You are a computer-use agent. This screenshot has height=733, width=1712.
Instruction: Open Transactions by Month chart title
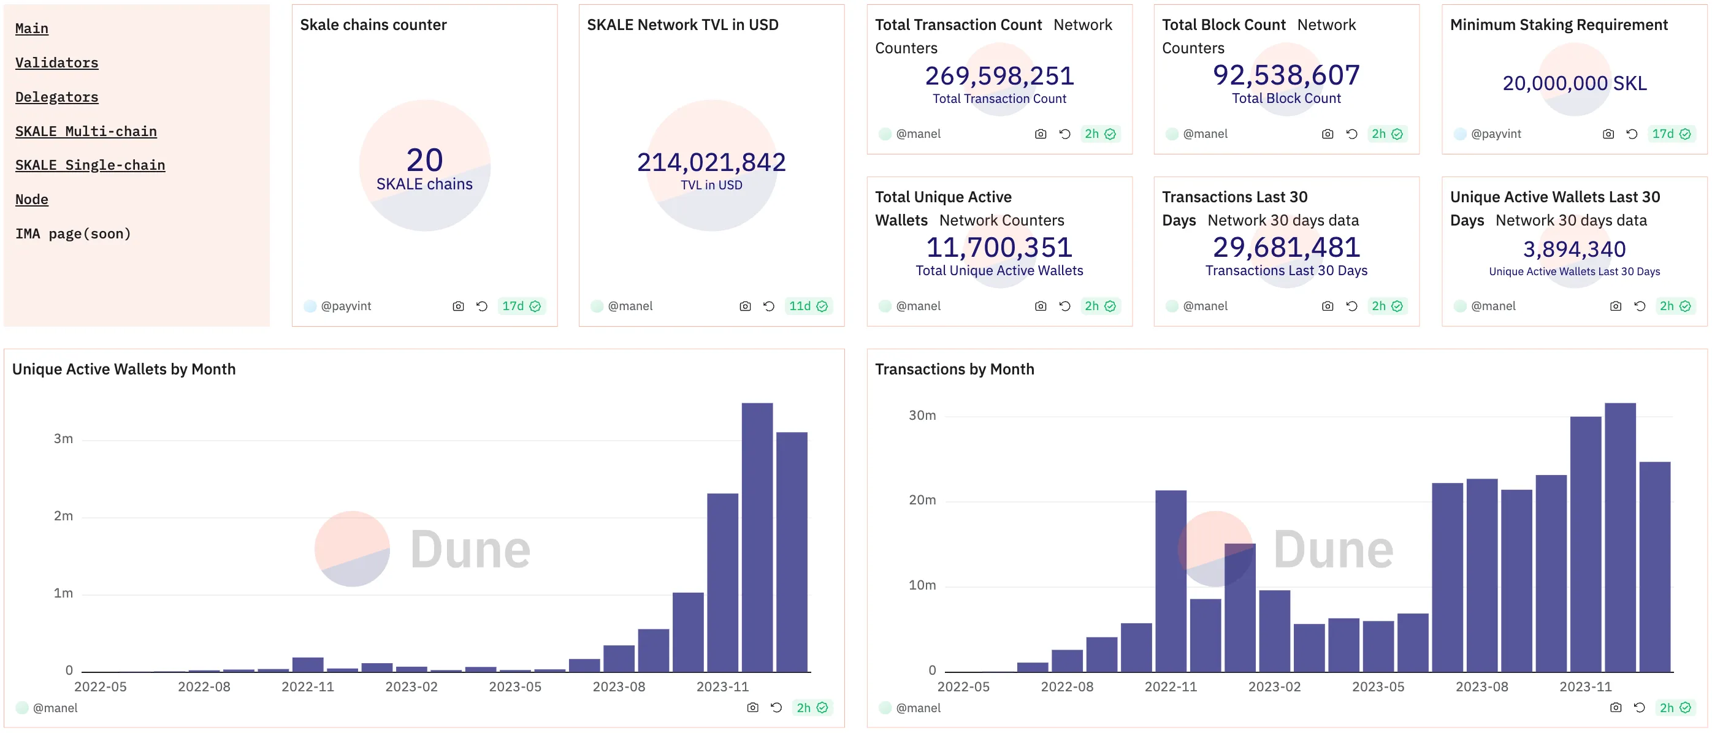(x=955, y=370)
